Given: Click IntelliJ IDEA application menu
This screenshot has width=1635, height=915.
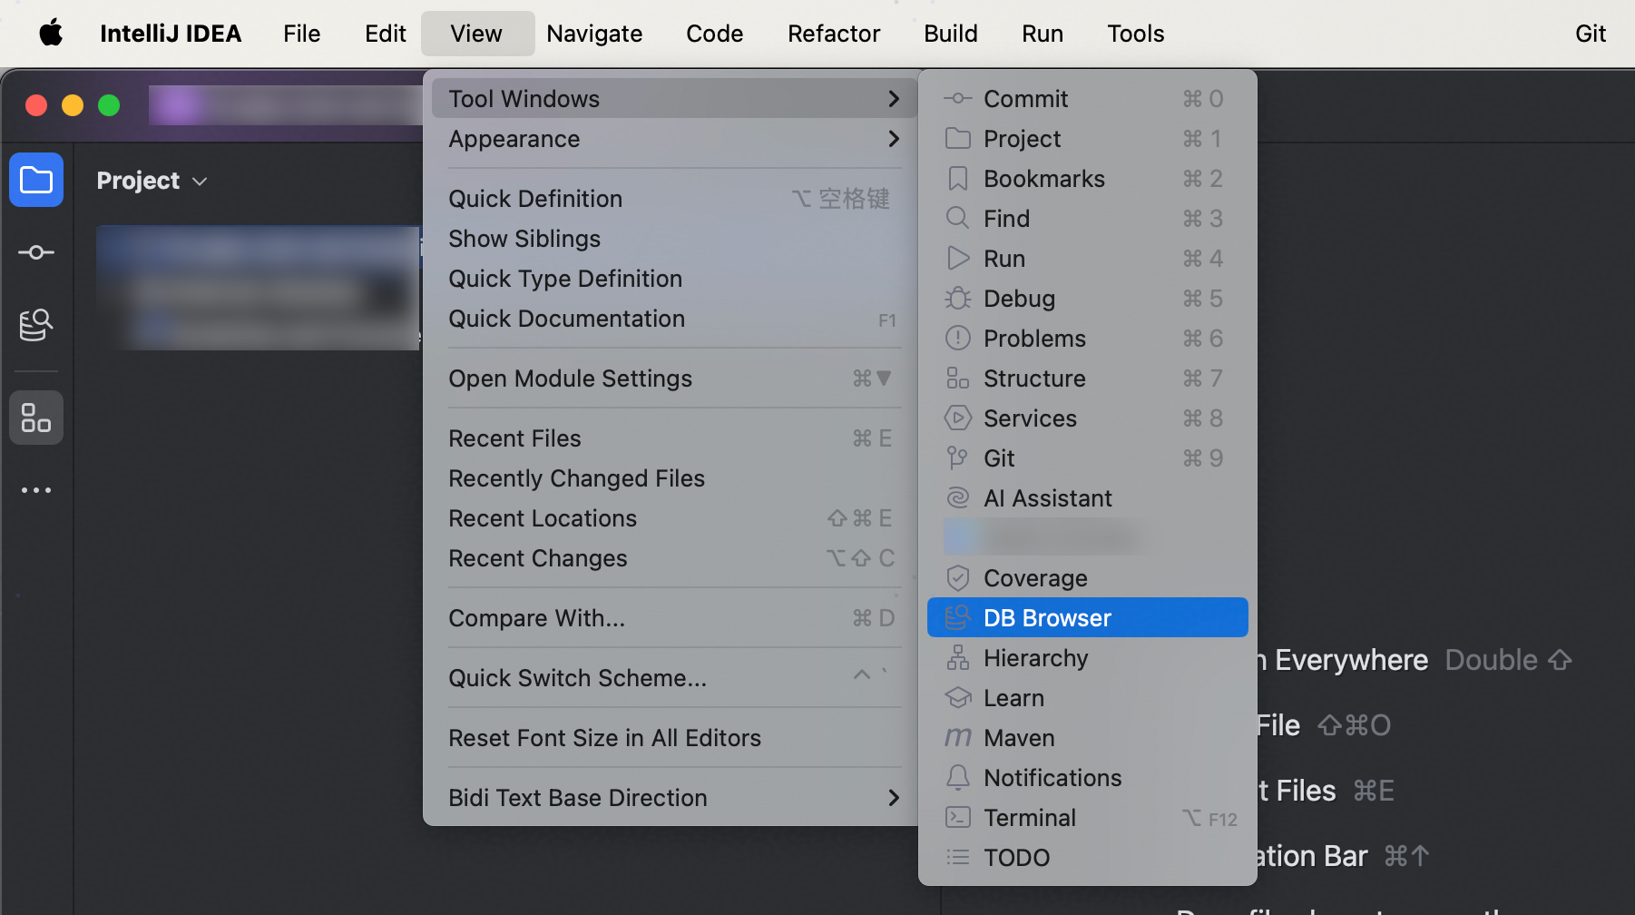Looking at the screenshot, I should coord(171,34).
